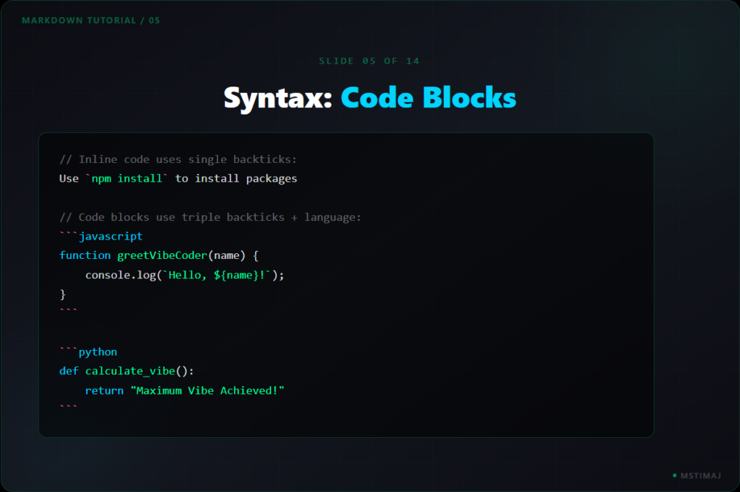740x492 pixels.
Task: Click the template string 'Hello, ${name}!'
Action: click(x=217, y=275)
